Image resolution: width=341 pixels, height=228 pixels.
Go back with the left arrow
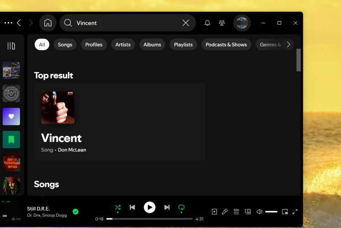[x=19, y=23]
